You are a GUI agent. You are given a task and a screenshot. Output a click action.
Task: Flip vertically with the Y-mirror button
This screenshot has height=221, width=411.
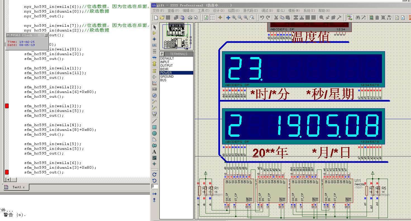[x=154, y=200]
